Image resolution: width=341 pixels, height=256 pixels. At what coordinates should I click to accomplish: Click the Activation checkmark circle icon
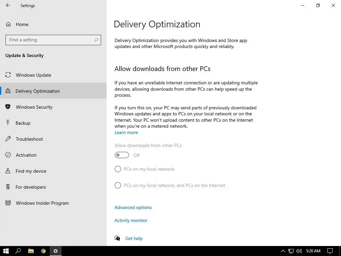(x=8, y=155)
